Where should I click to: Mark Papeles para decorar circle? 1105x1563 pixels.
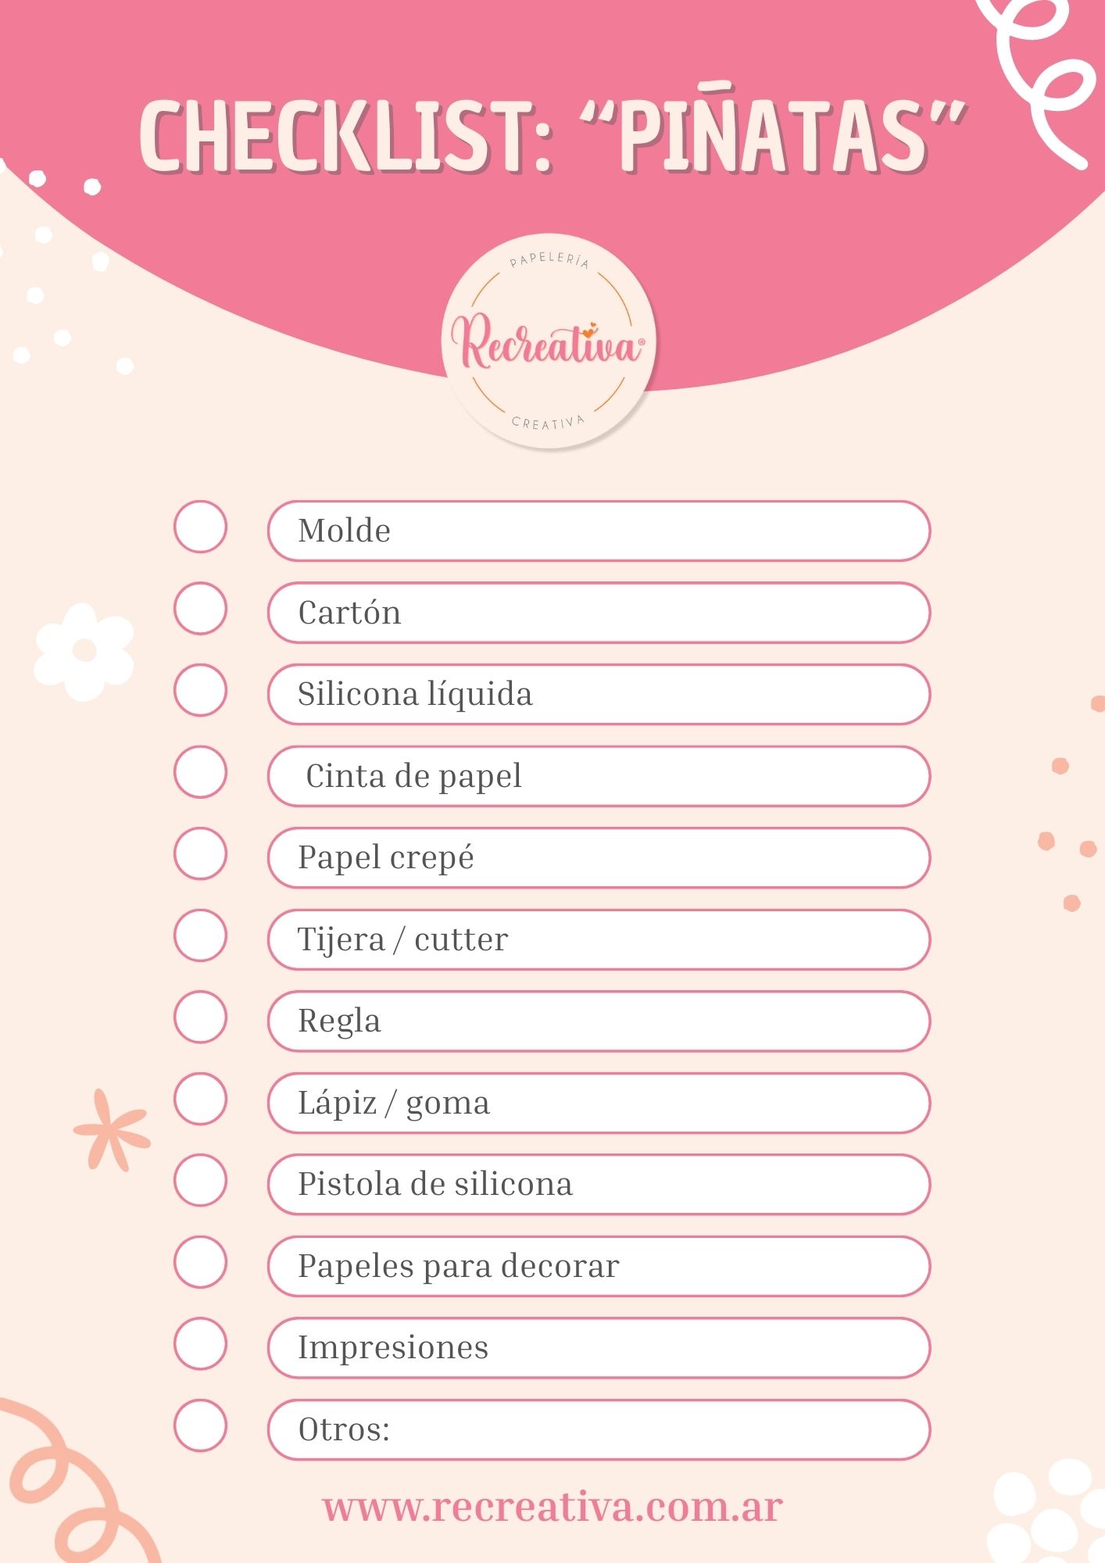click(201, 1262)
